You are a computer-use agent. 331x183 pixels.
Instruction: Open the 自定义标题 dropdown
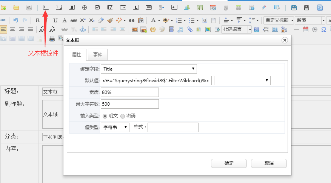[x=279, y=20]
